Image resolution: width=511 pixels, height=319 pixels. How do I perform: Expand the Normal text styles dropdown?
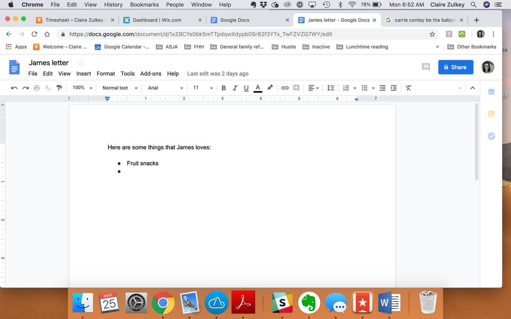point(120,88)
